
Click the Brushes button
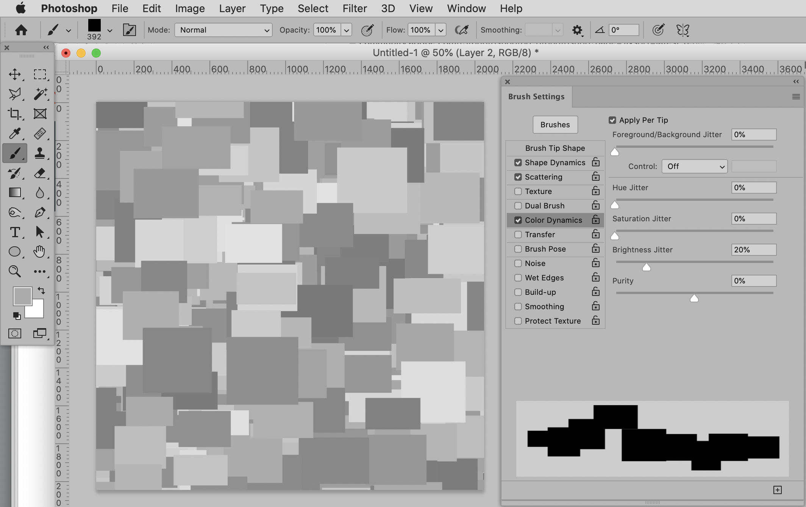555,125
